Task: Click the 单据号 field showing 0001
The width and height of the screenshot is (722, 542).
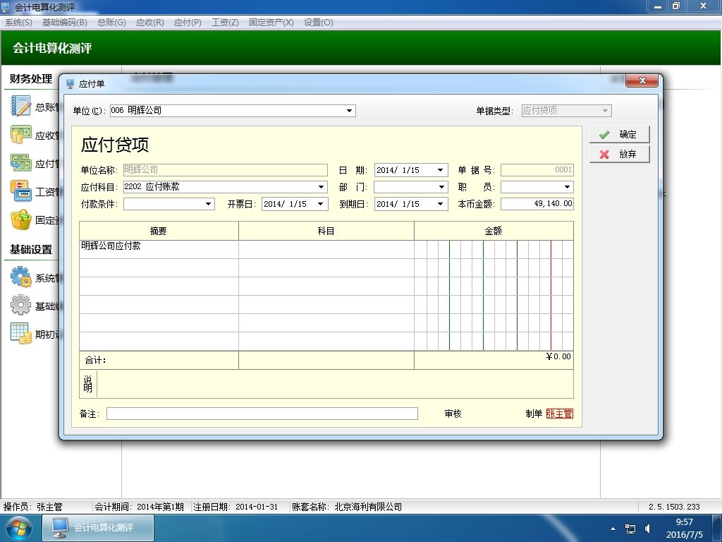Action: click(537, 170)
